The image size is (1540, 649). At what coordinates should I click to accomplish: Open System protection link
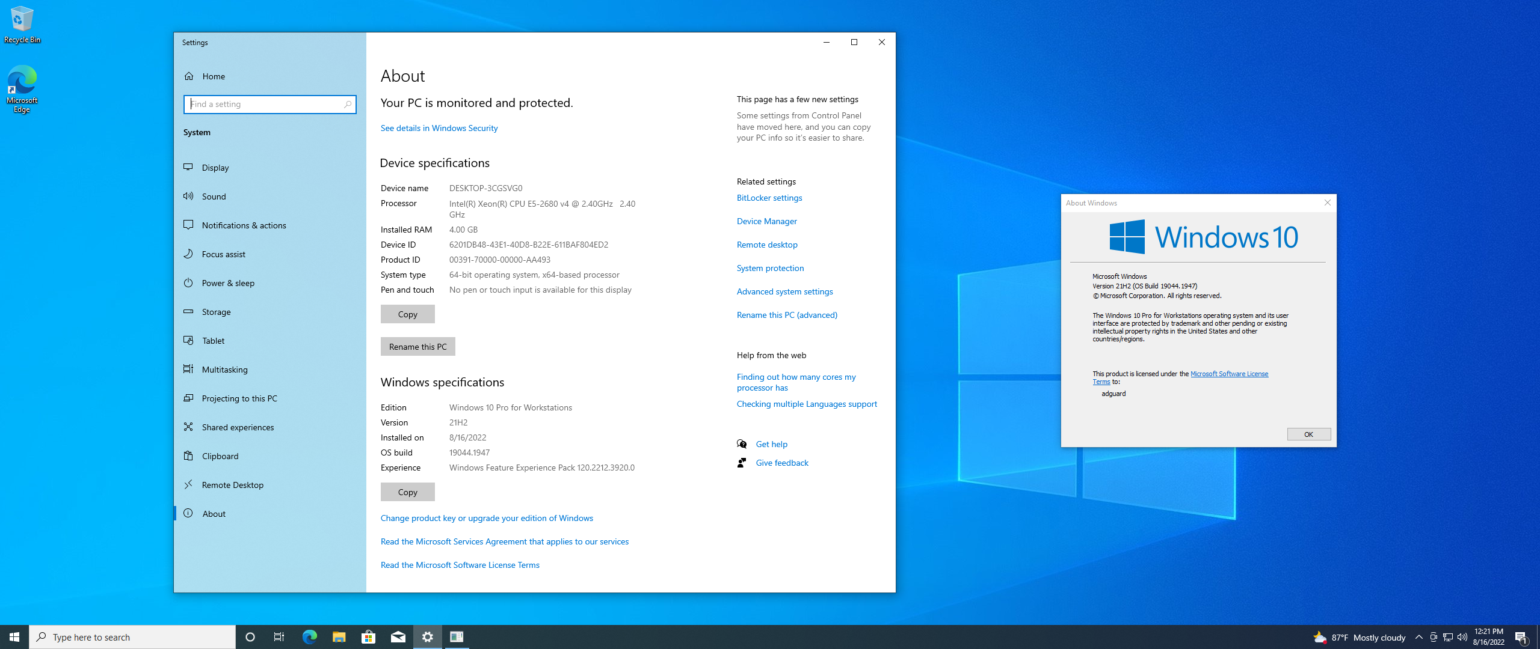(770, 268)
